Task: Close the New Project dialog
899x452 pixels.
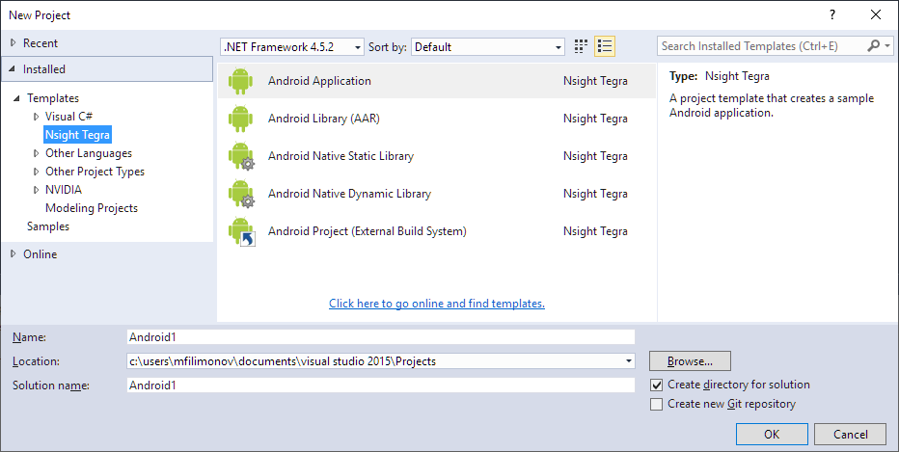Action: coord(876,14)
